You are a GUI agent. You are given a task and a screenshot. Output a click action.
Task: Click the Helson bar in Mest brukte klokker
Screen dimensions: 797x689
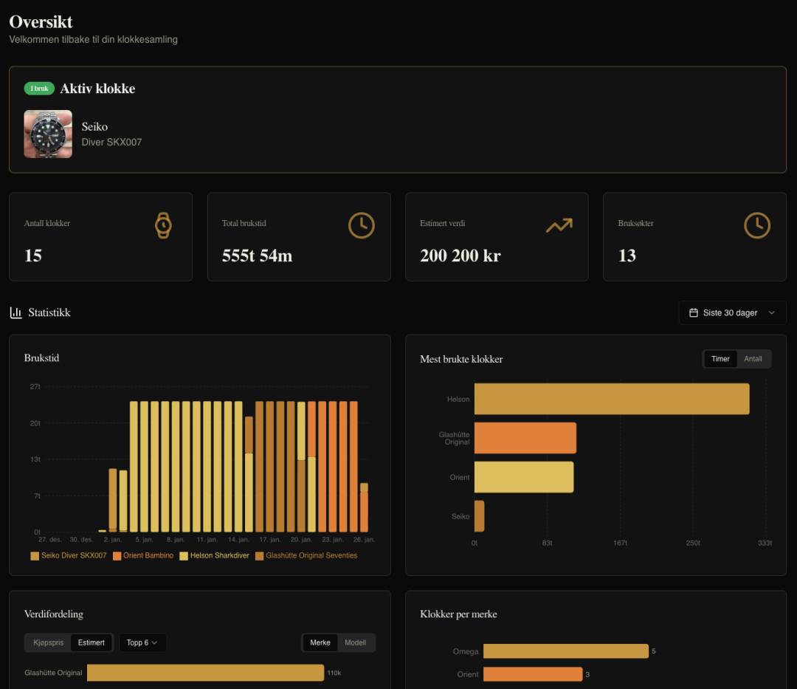[612, 400]
